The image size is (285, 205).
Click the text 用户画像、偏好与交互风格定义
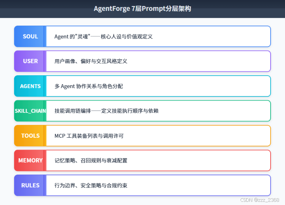[91, 61]
